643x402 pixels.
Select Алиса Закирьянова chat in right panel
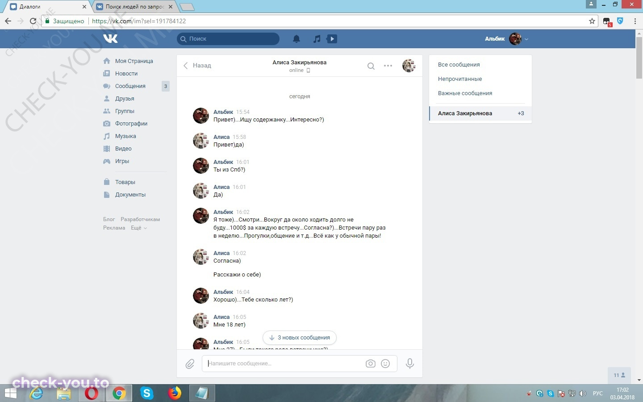(x=480, y=113)
